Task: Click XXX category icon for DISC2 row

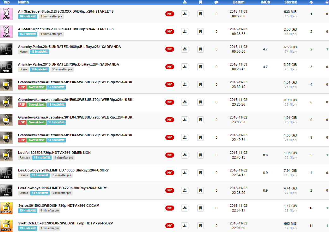Action: click(x=6, y=14)
